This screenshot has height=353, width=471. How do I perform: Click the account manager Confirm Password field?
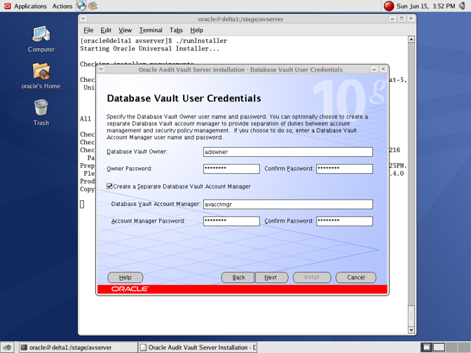point(344,221)
